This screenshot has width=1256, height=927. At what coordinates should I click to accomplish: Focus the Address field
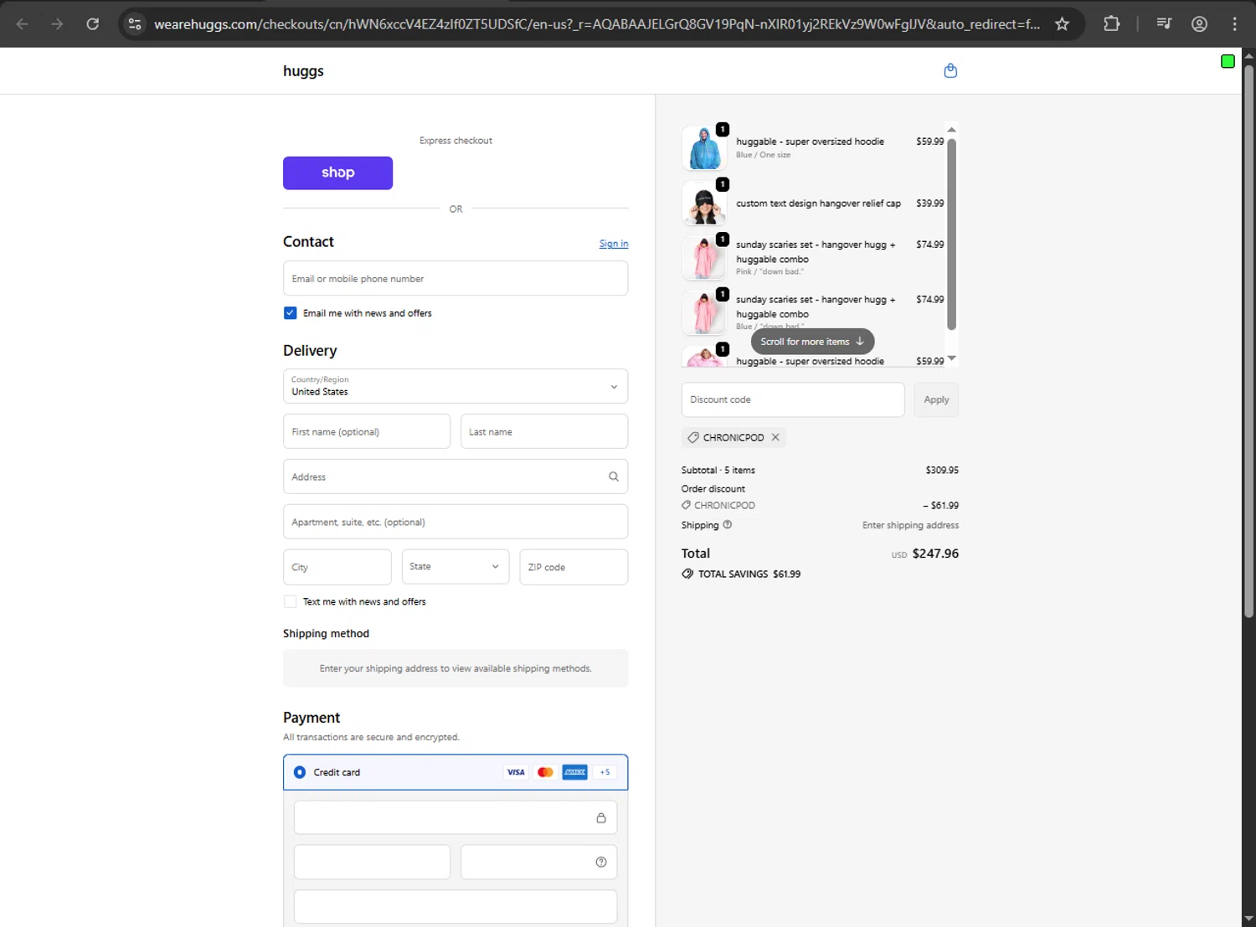456,476
